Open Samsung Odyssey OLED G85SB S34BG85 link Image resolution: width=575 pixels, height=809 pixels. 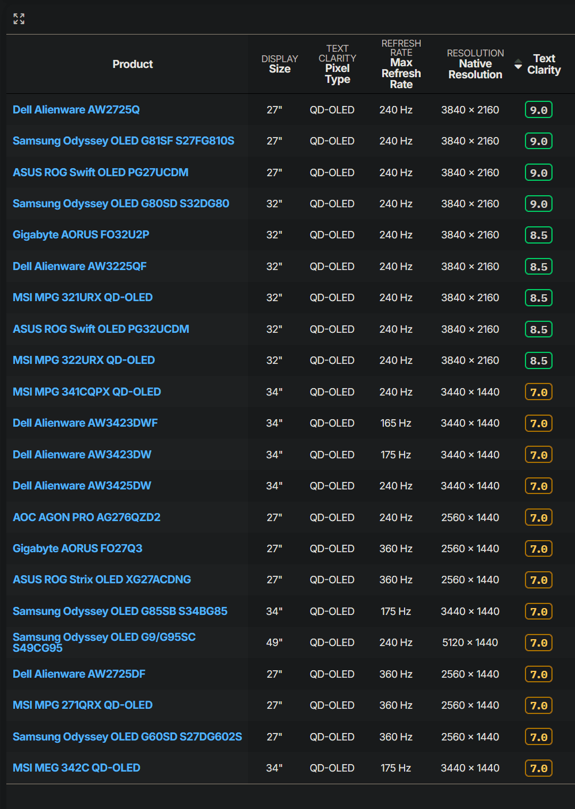120,611
